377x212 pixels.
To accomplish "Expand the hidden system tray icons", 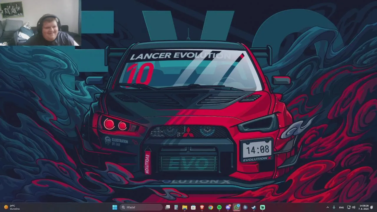I will click(x=328, y=207).
